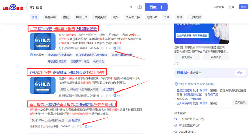250x134 pixels.
Task: Click 点击咨询 beside 本月379人已咨询相关问题
Action: click(74, 120)
